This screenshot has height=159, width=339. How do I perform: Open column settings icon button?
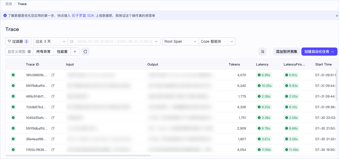tap(263, 52)
